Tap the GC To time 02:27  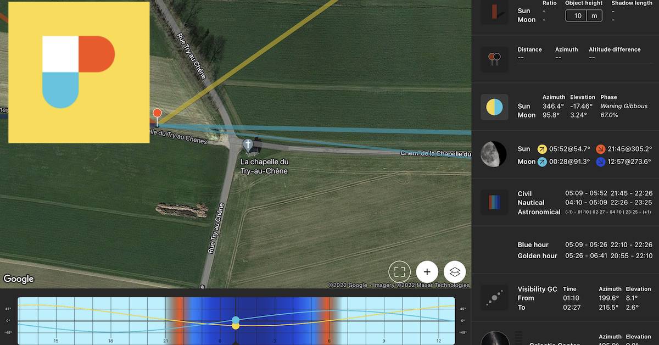pyautogui.click(x=571, y=307)
